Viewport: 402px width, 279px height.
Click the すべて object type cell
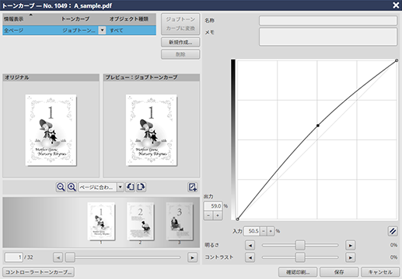[x=116, y=30]
